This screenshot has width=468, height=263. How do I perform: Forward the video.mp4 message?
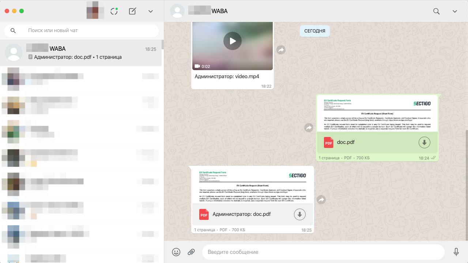pos(281,50)
